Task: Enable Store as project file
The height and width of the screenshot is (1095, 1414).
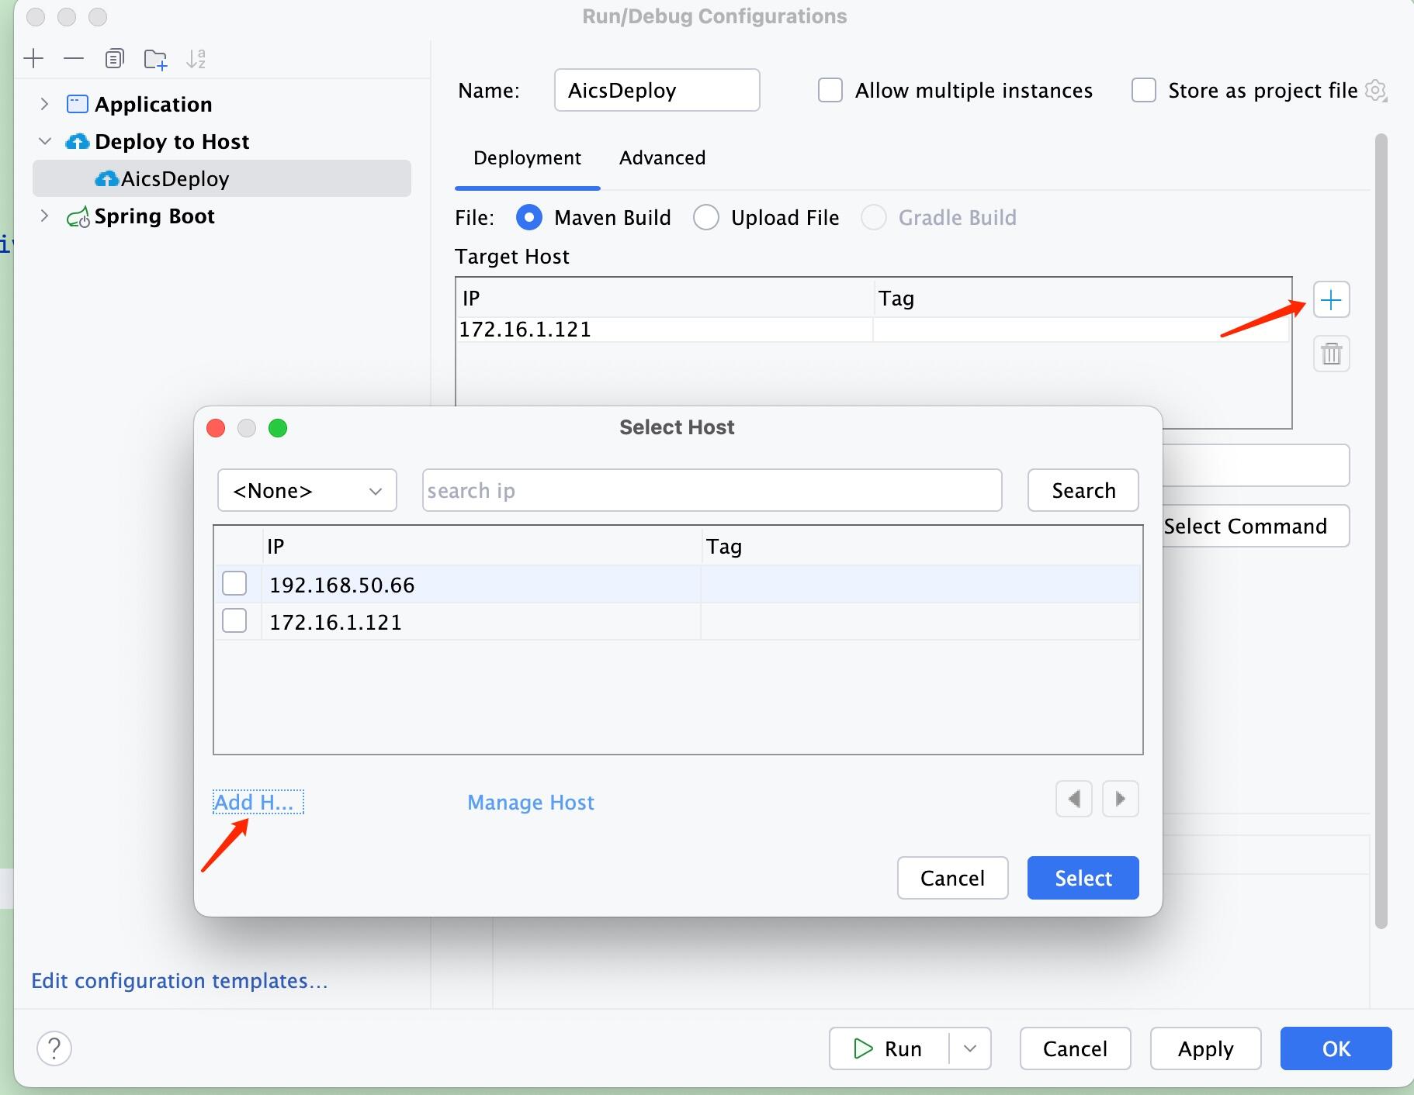Action: tap(1143, 90)
